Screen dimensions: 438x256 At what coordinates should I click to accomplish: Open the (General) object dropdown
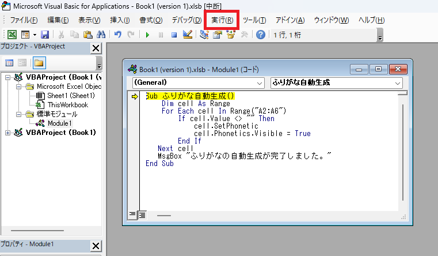coord(198,83)
